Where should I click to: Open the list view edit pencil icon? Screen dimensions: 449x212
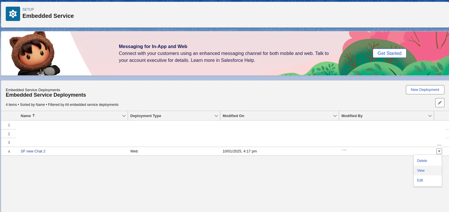(440, 103)
